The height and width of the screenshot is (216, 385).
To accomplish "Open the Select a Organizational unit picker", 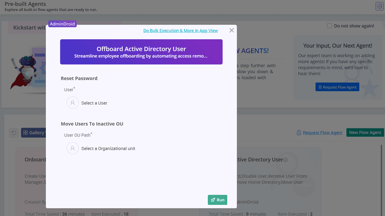I will point(108,148).
